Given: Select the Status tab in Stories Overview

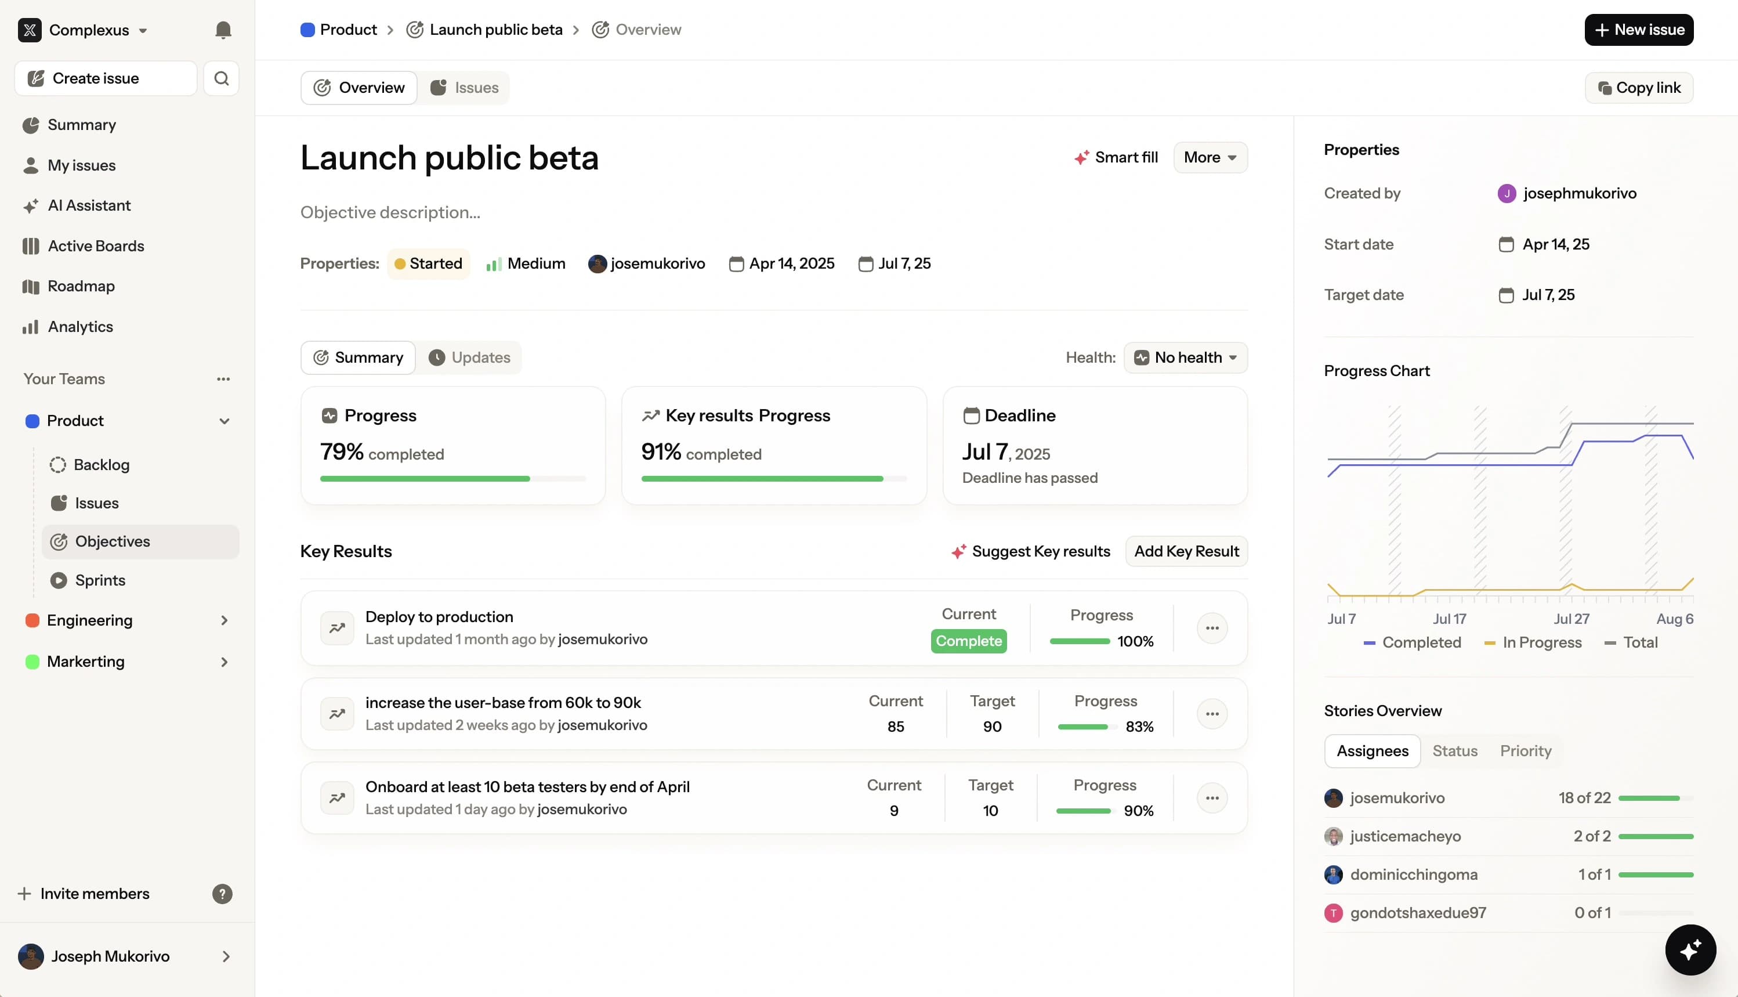Looking at the screenshot, I should point(1454,750).
